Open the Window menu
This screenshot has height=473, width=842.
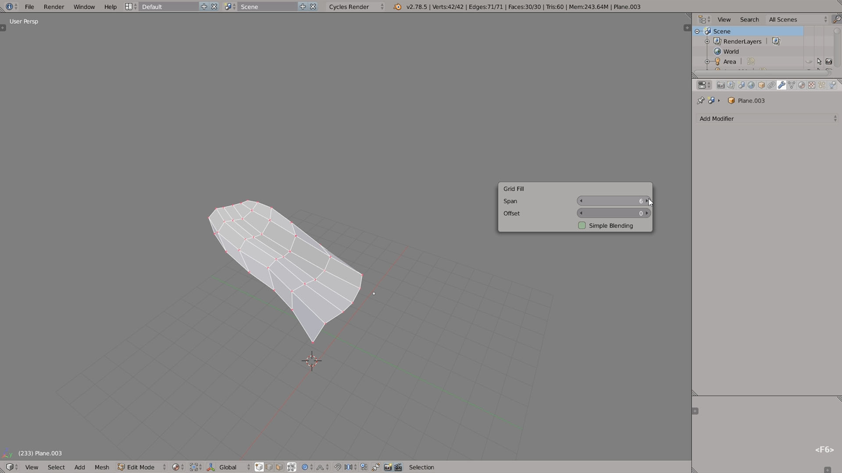(84, 7)
